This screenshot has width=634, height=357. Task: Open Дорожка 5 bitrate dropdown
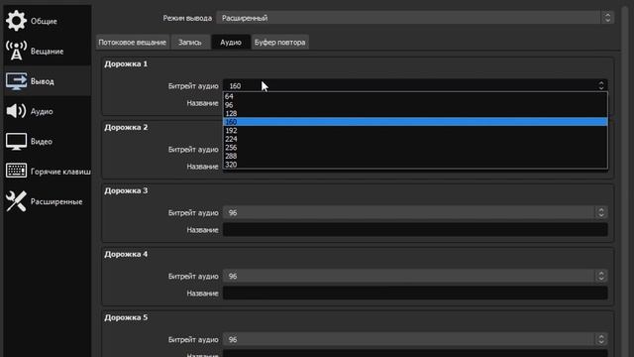click(415, 339)
